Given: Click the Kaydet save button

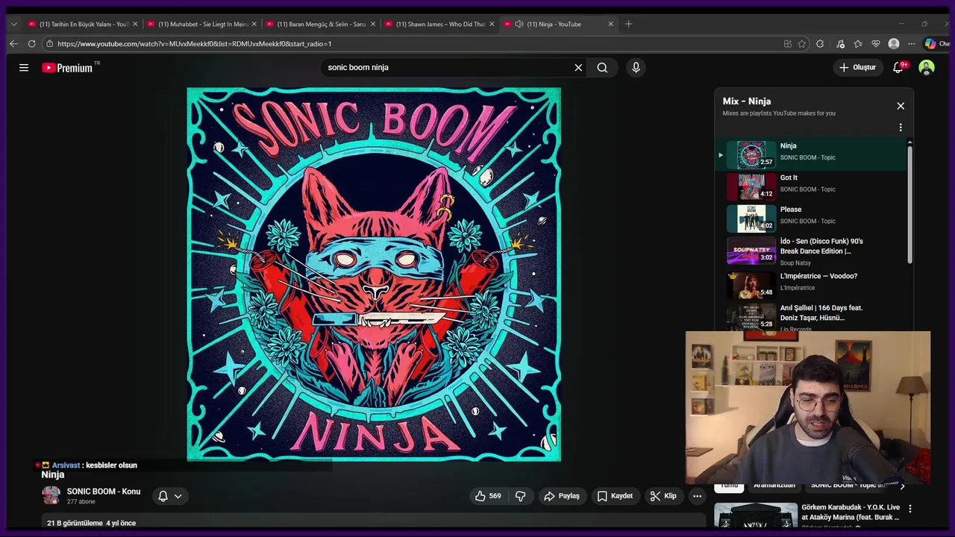Looking at the screenshot, I should pos(615,496).
